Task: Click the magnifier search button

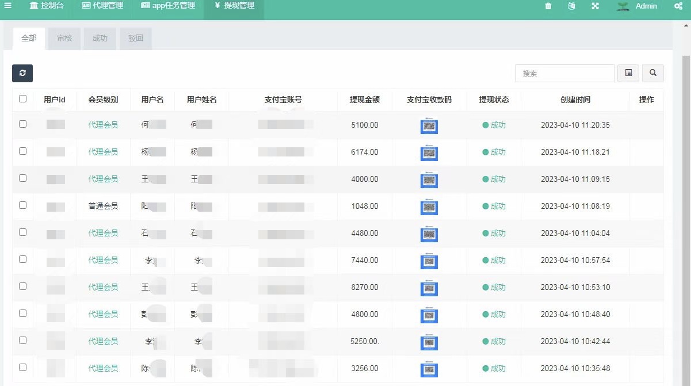Action: pyautogui.click(x=653, y=73)
